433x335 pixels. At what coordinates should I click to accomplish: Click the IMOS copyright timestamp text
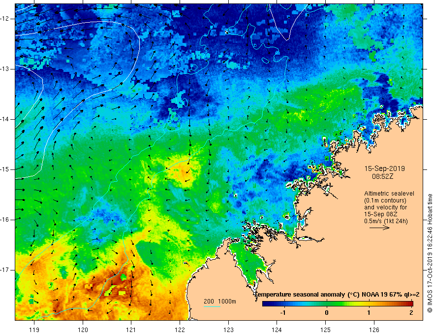tap(430, 253)
